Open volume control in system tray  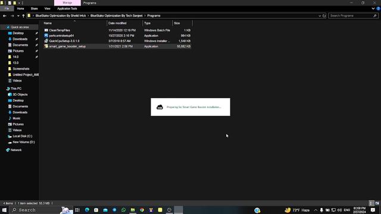pyautogui.click(x=339, y=210)
